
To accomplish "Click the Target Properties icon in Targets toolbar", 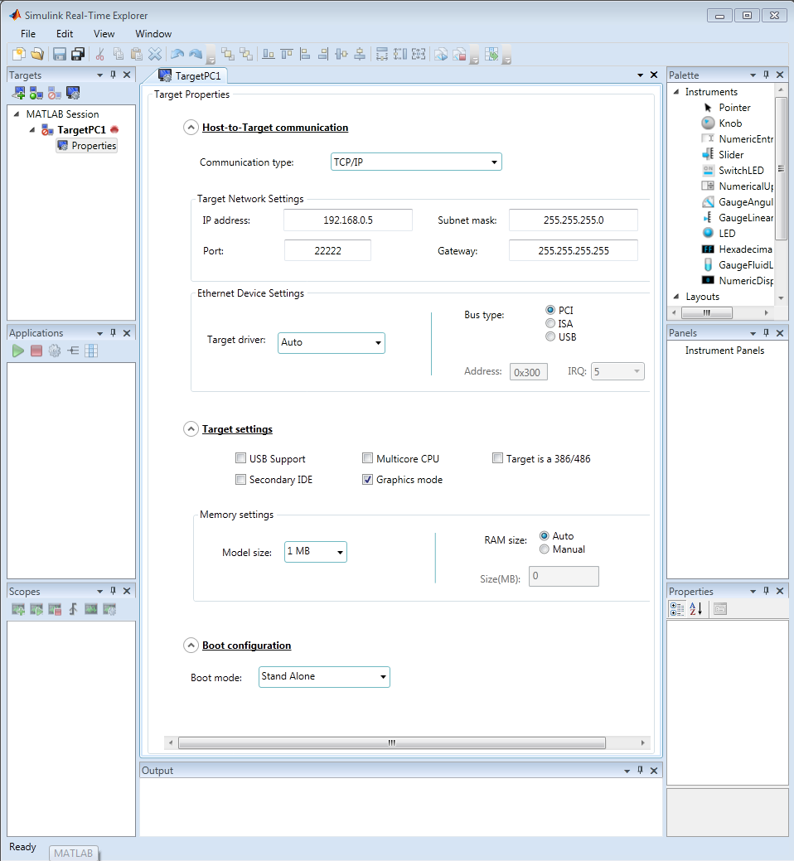I will (73, 93).
